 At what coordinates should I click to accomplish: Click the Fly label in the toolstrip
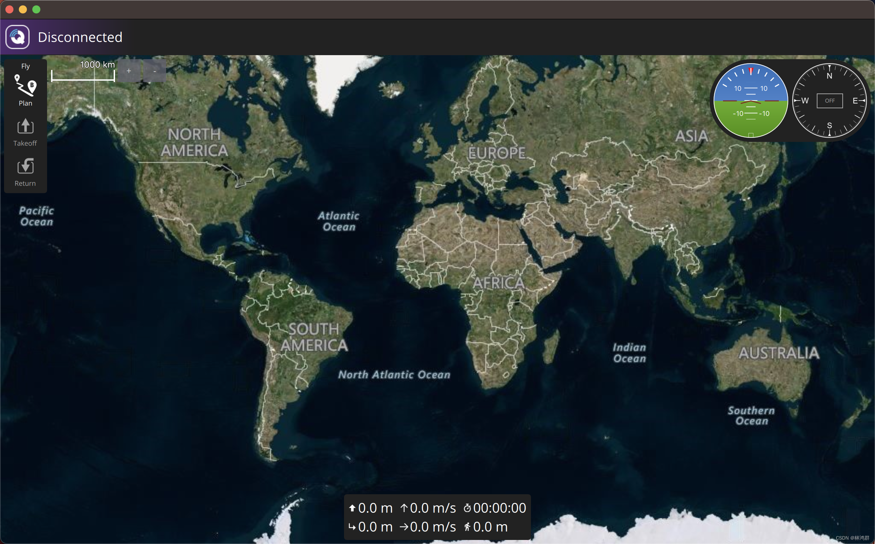tap(26, 66)
